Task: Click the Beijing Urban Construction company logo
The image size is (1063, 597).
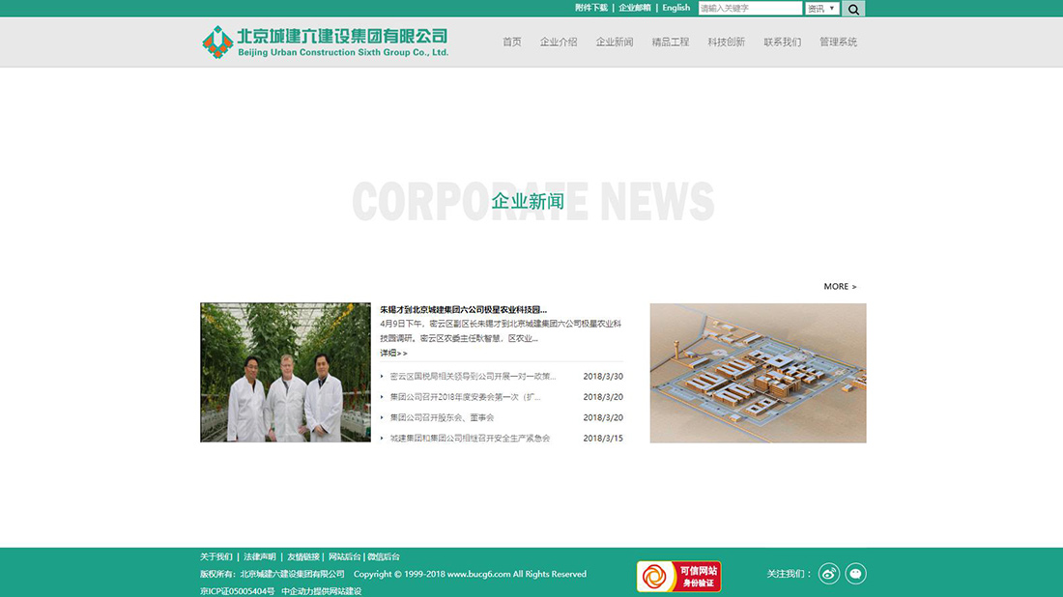Action: tap(326, 42)
